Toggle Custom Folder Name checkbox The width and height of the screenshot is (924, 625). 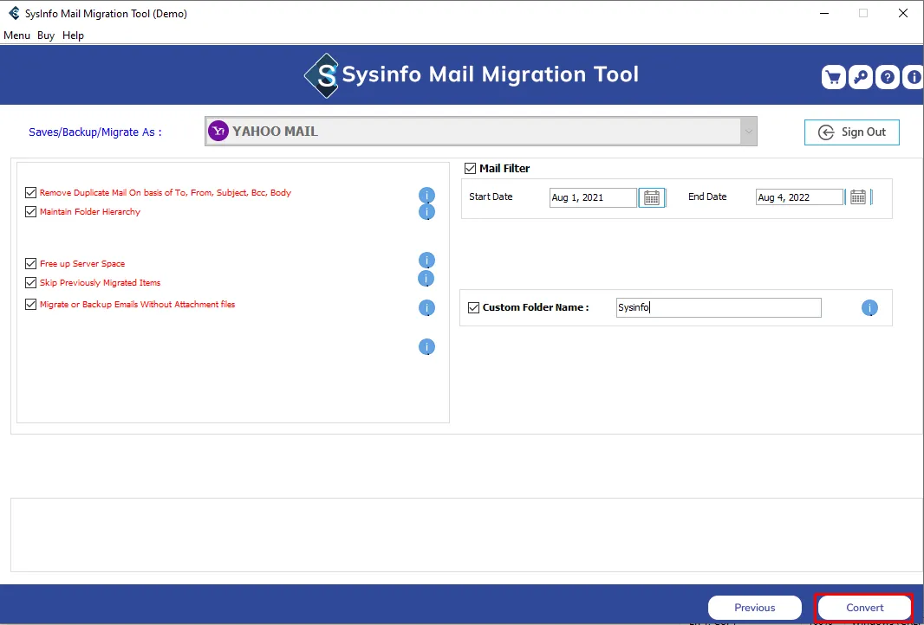[473, 307]
